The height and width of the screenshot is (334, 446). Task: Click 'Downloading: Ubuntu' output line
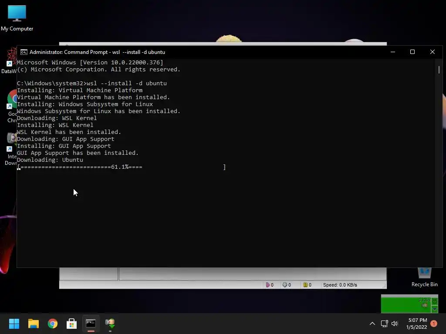pyautogui.click(x=50, y=160)
